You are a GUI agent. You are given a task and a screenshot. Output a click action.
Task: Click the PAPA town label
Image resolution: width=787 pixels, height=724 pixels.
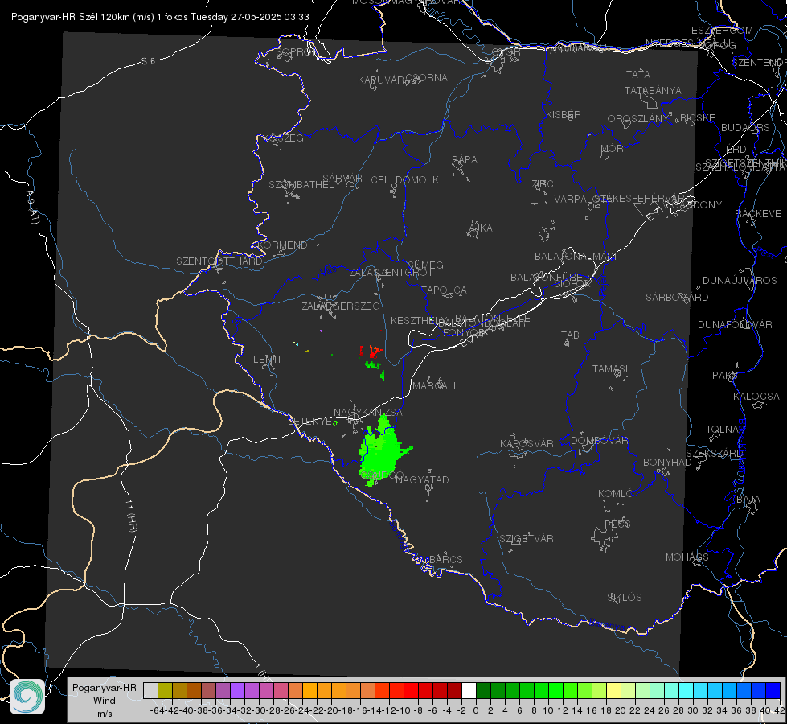pos(465,160)
